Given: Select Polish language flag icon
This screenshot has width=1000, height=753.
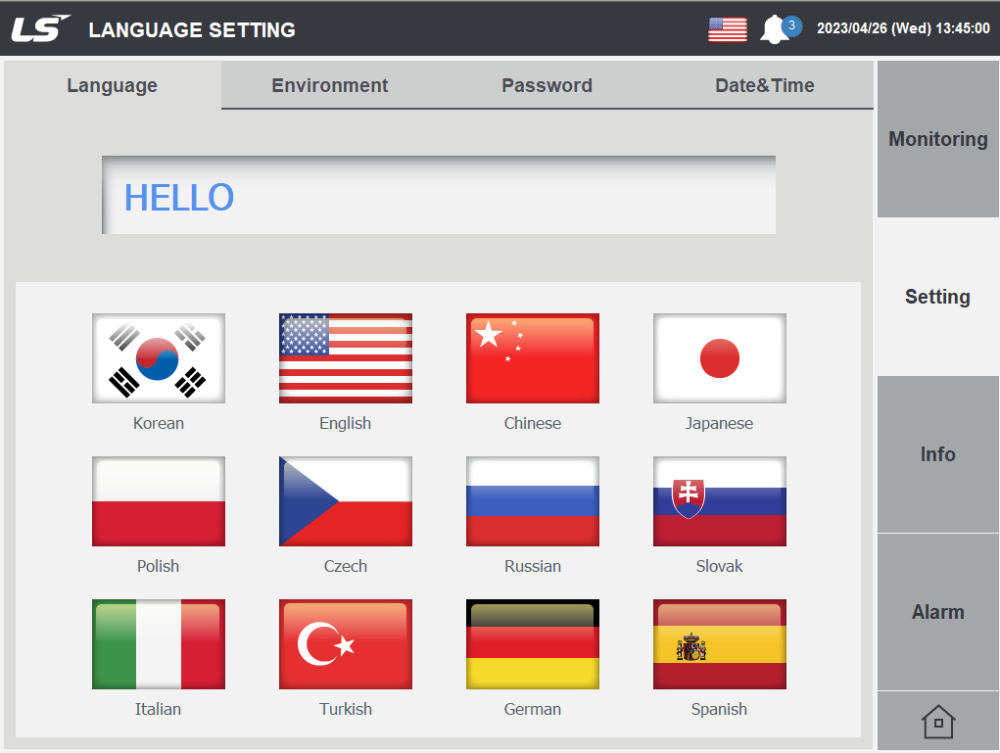Looking at the screenshot, I should 158,500.
